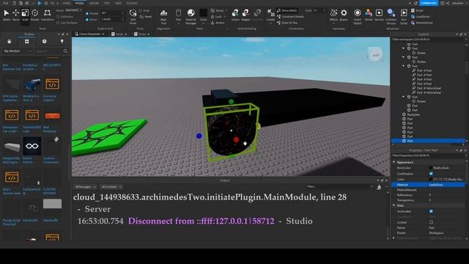The width and height of the screenshot is (469, 264).
Task: Click the Anchor button
Action: coord(218,23)
